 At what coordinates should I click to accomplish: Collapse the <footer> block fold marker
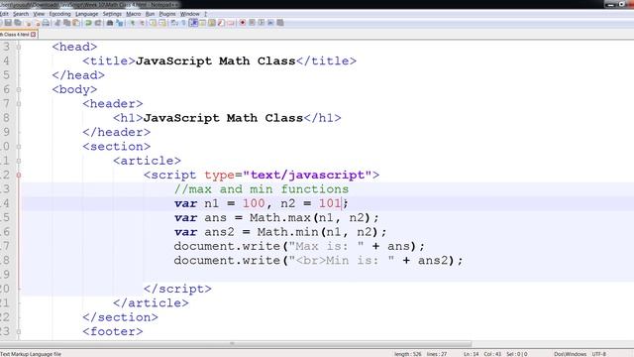pyautogui.click(x=19, y=331)
